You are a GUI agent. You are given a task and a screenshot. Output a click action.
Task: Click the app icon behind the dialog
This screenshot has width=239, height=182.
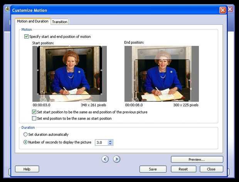[7, 9]
